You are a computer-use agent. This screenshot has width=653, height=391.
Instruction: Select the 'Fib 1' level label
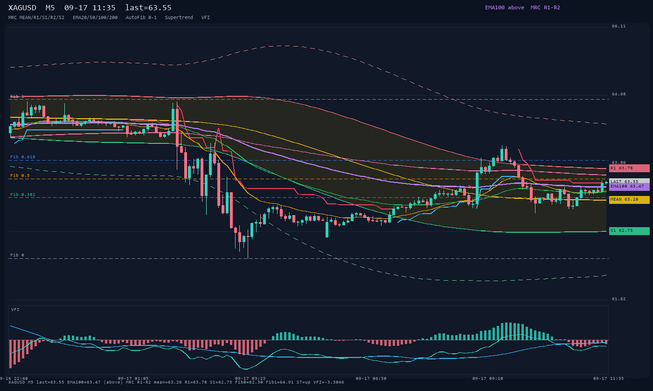click(17, 96)
